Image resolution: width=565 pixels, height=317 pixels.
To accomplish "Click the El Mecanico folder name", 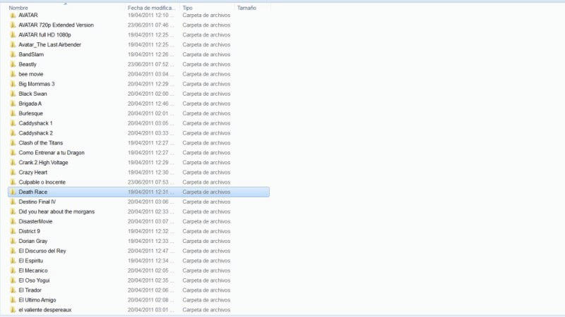I will pos(33,271).
